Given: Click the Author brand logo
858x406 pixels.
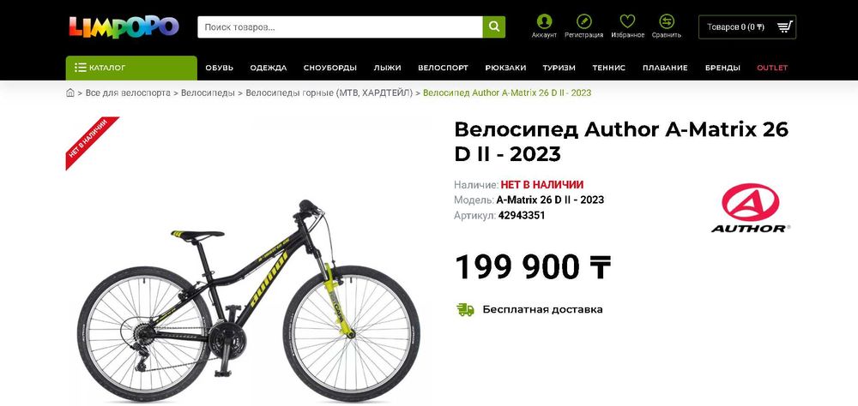Looking at the screenshot, I should point(750,208).
